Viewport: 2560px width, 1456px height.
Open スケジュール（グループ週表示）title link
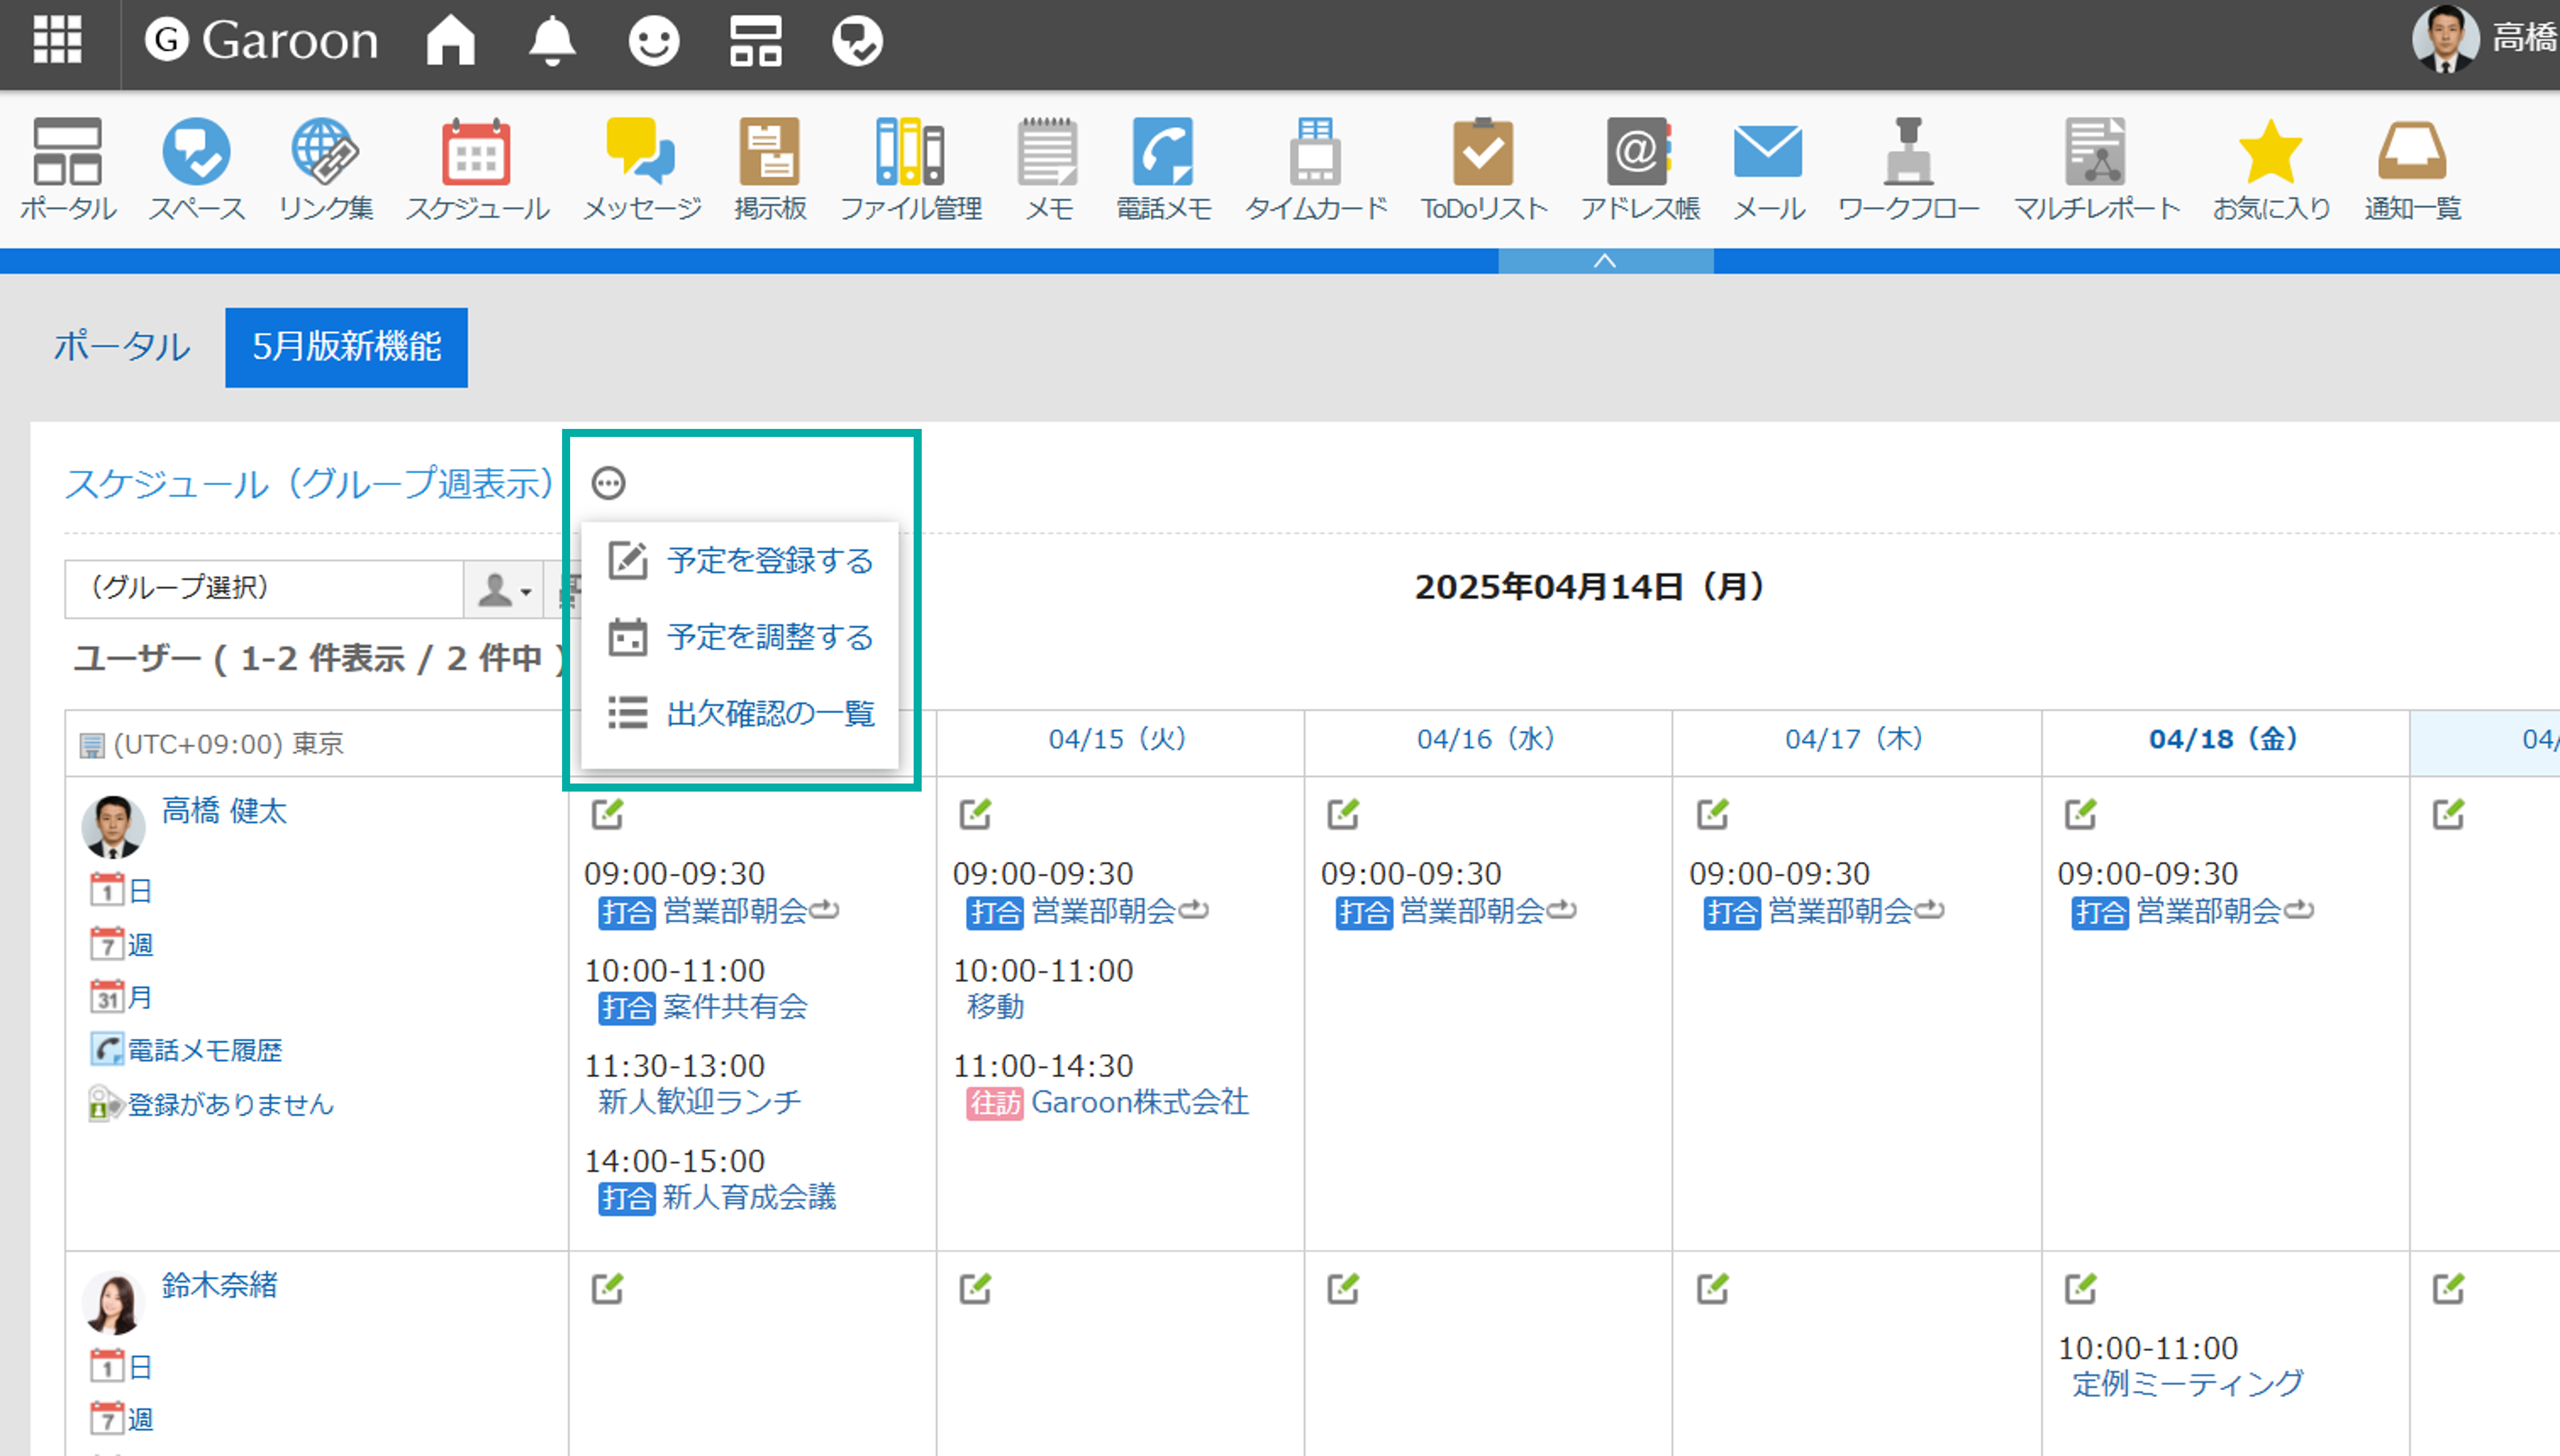[309, 483]
